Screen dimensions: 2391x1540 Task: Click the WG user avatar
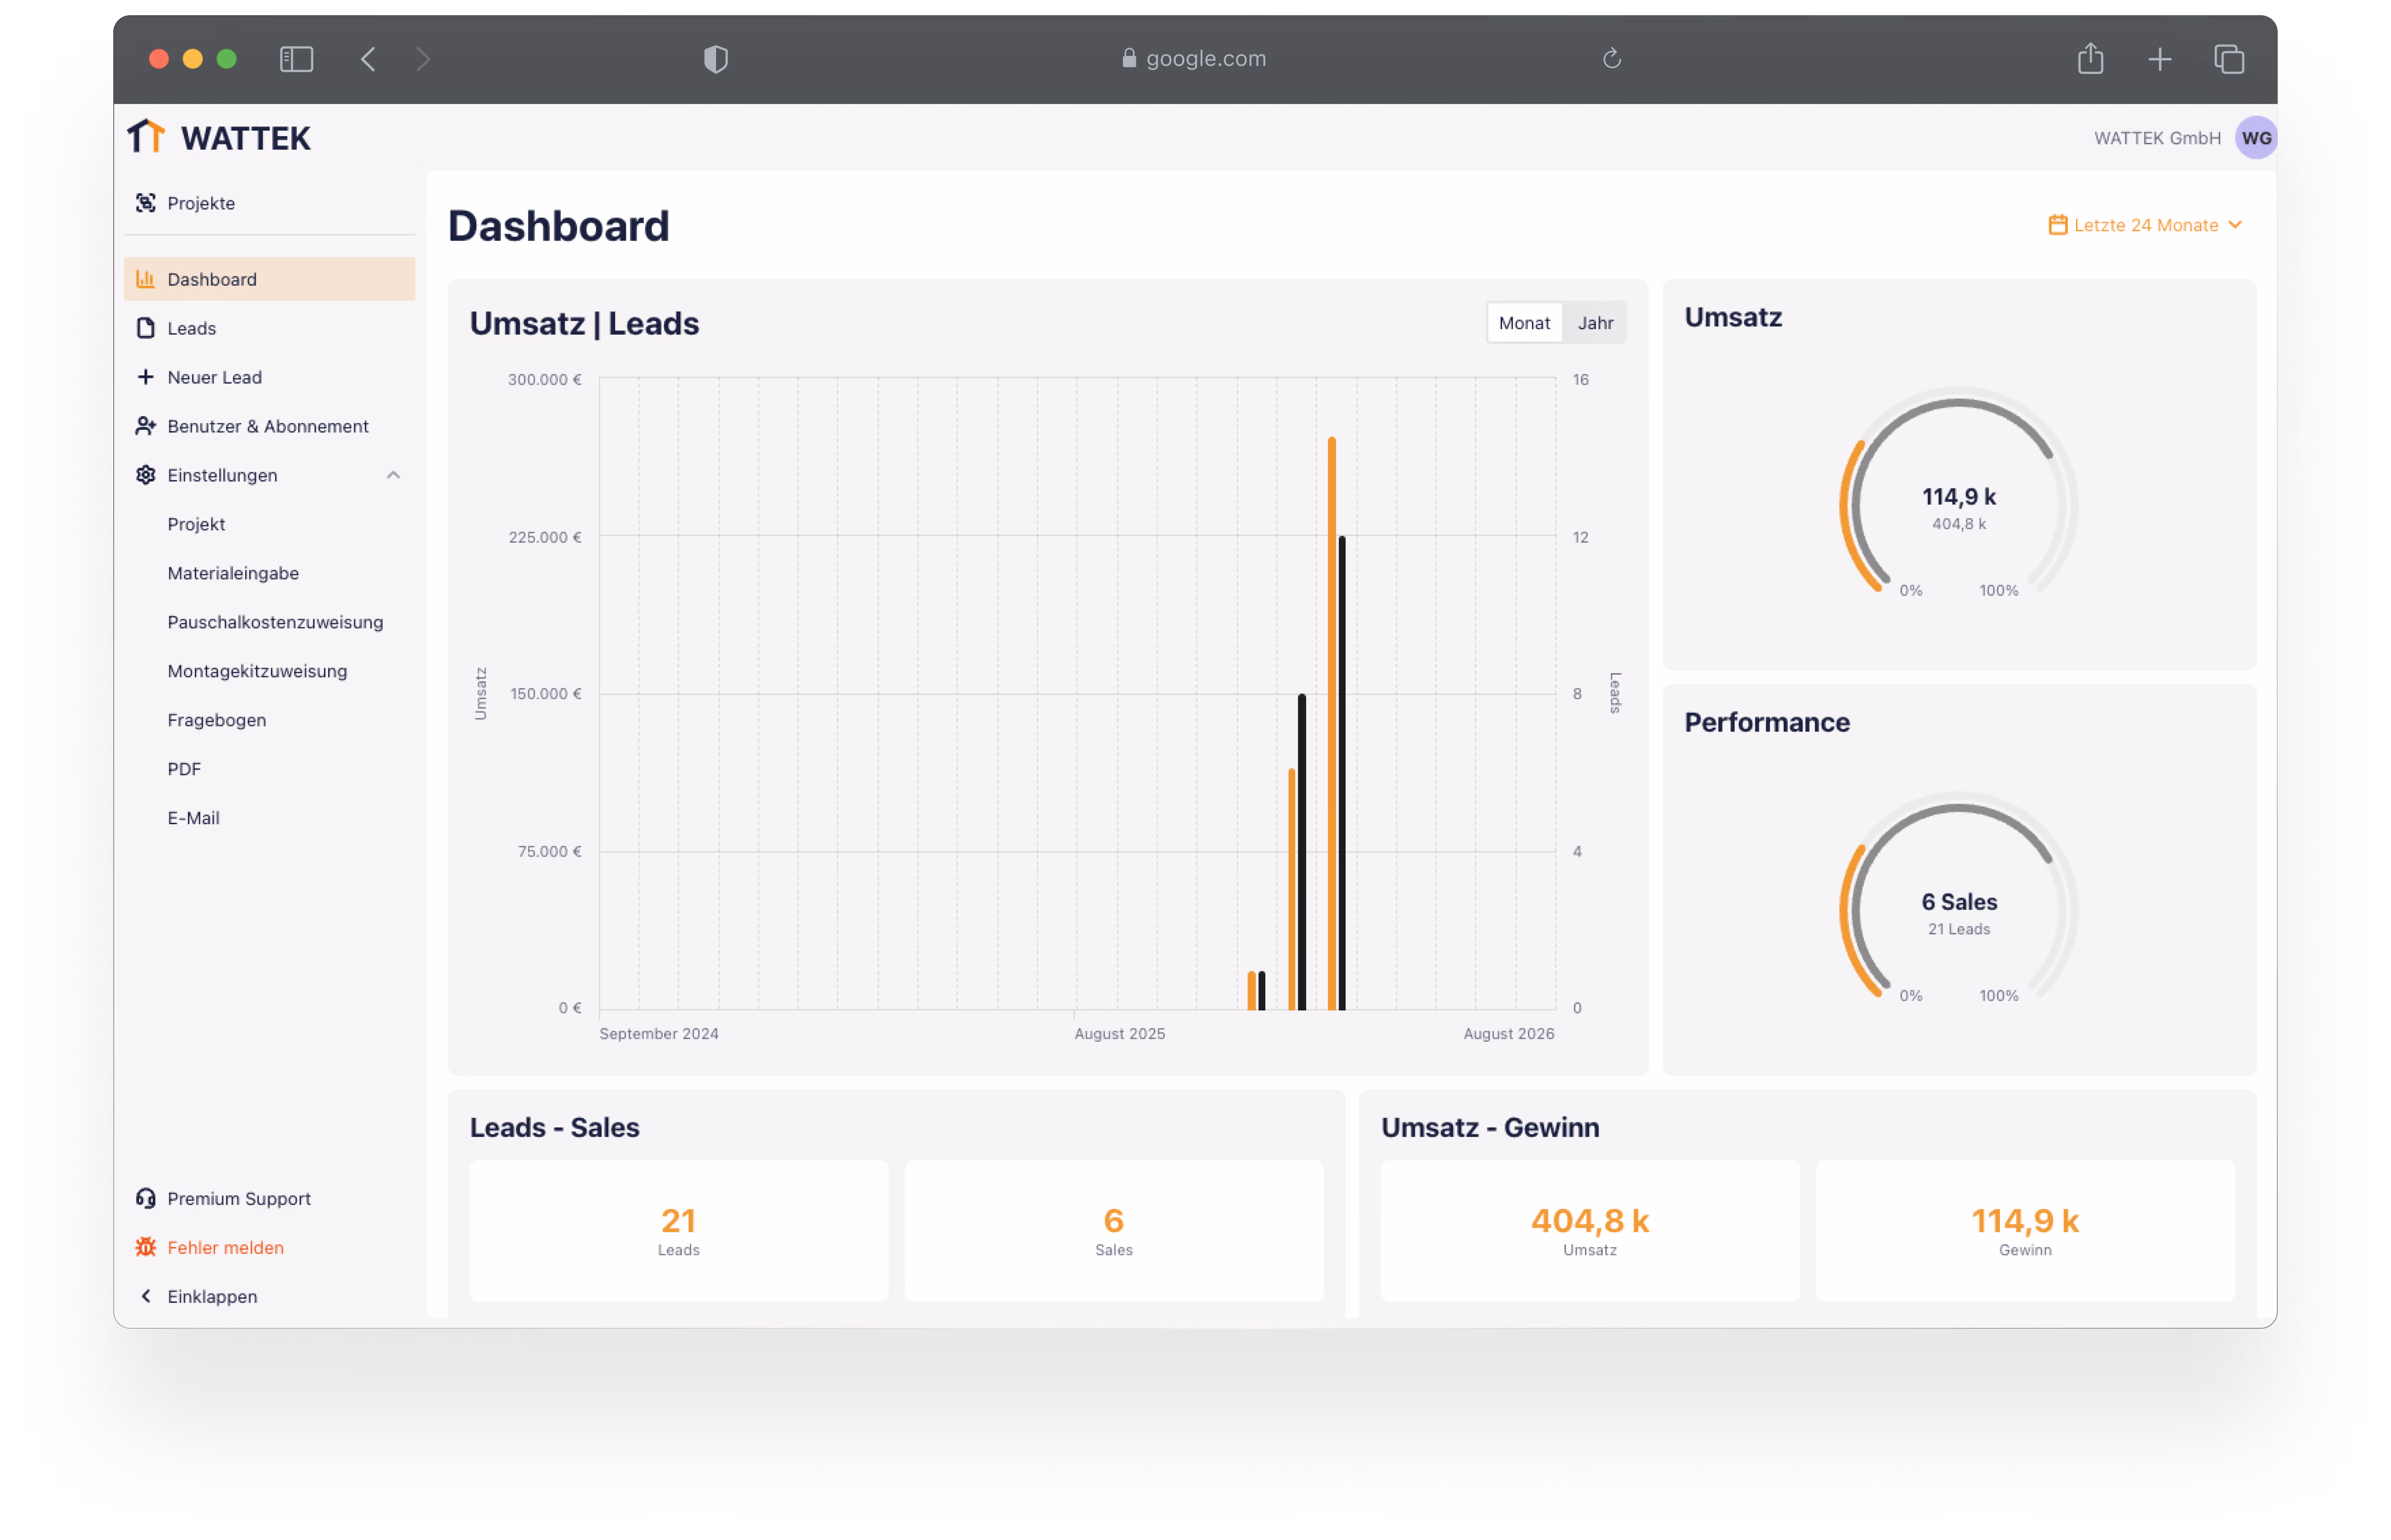coord(2257,138)
